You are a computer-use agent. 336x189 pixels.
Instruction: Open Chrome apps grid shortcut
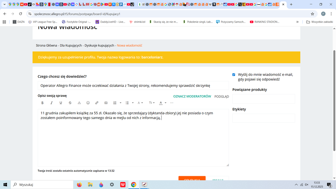pyautogui.click(x=4, y=22)
